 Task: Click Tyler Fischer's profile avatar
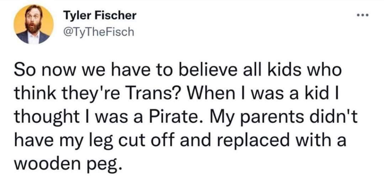(33, 24)
